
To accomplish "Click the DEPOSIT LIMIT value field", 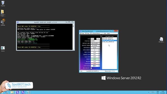I will [94, 43].
